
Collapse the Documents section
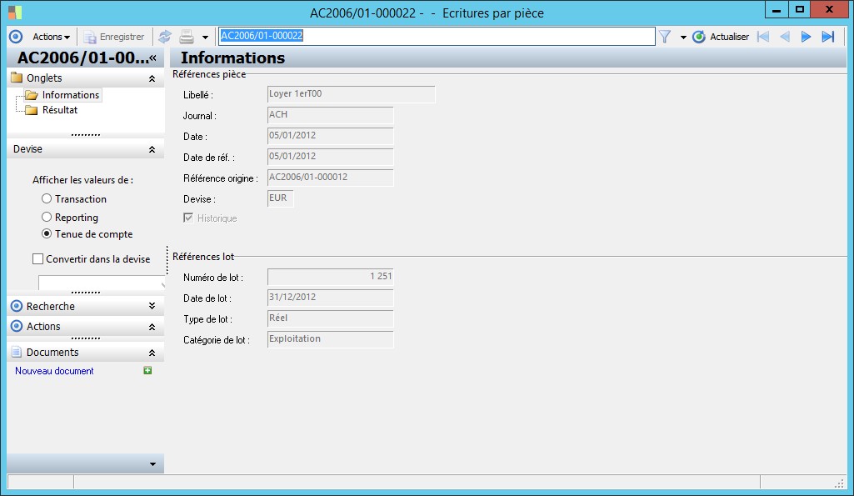pos(152,353)
